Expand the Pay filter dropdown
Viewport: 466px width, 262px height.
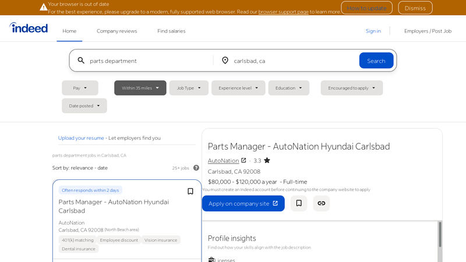coord(80,88)
